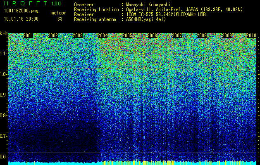Click the 2006 time marker label
This screenshot has height=165, width=260.
pyautogui.click(x=152, y=35)
